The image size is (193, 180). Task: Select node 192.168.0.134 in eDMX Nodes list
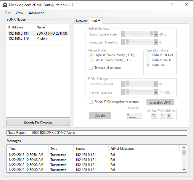click(x=18, y=33)
